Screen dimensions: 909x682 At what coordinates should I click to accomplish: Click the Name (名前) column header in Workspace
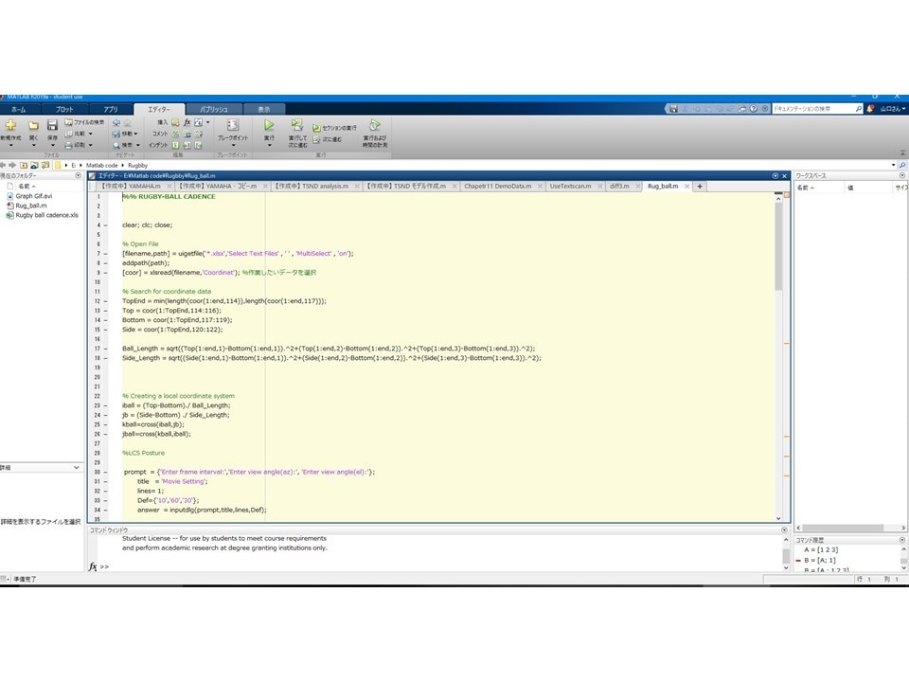click(x=817, y=188)
